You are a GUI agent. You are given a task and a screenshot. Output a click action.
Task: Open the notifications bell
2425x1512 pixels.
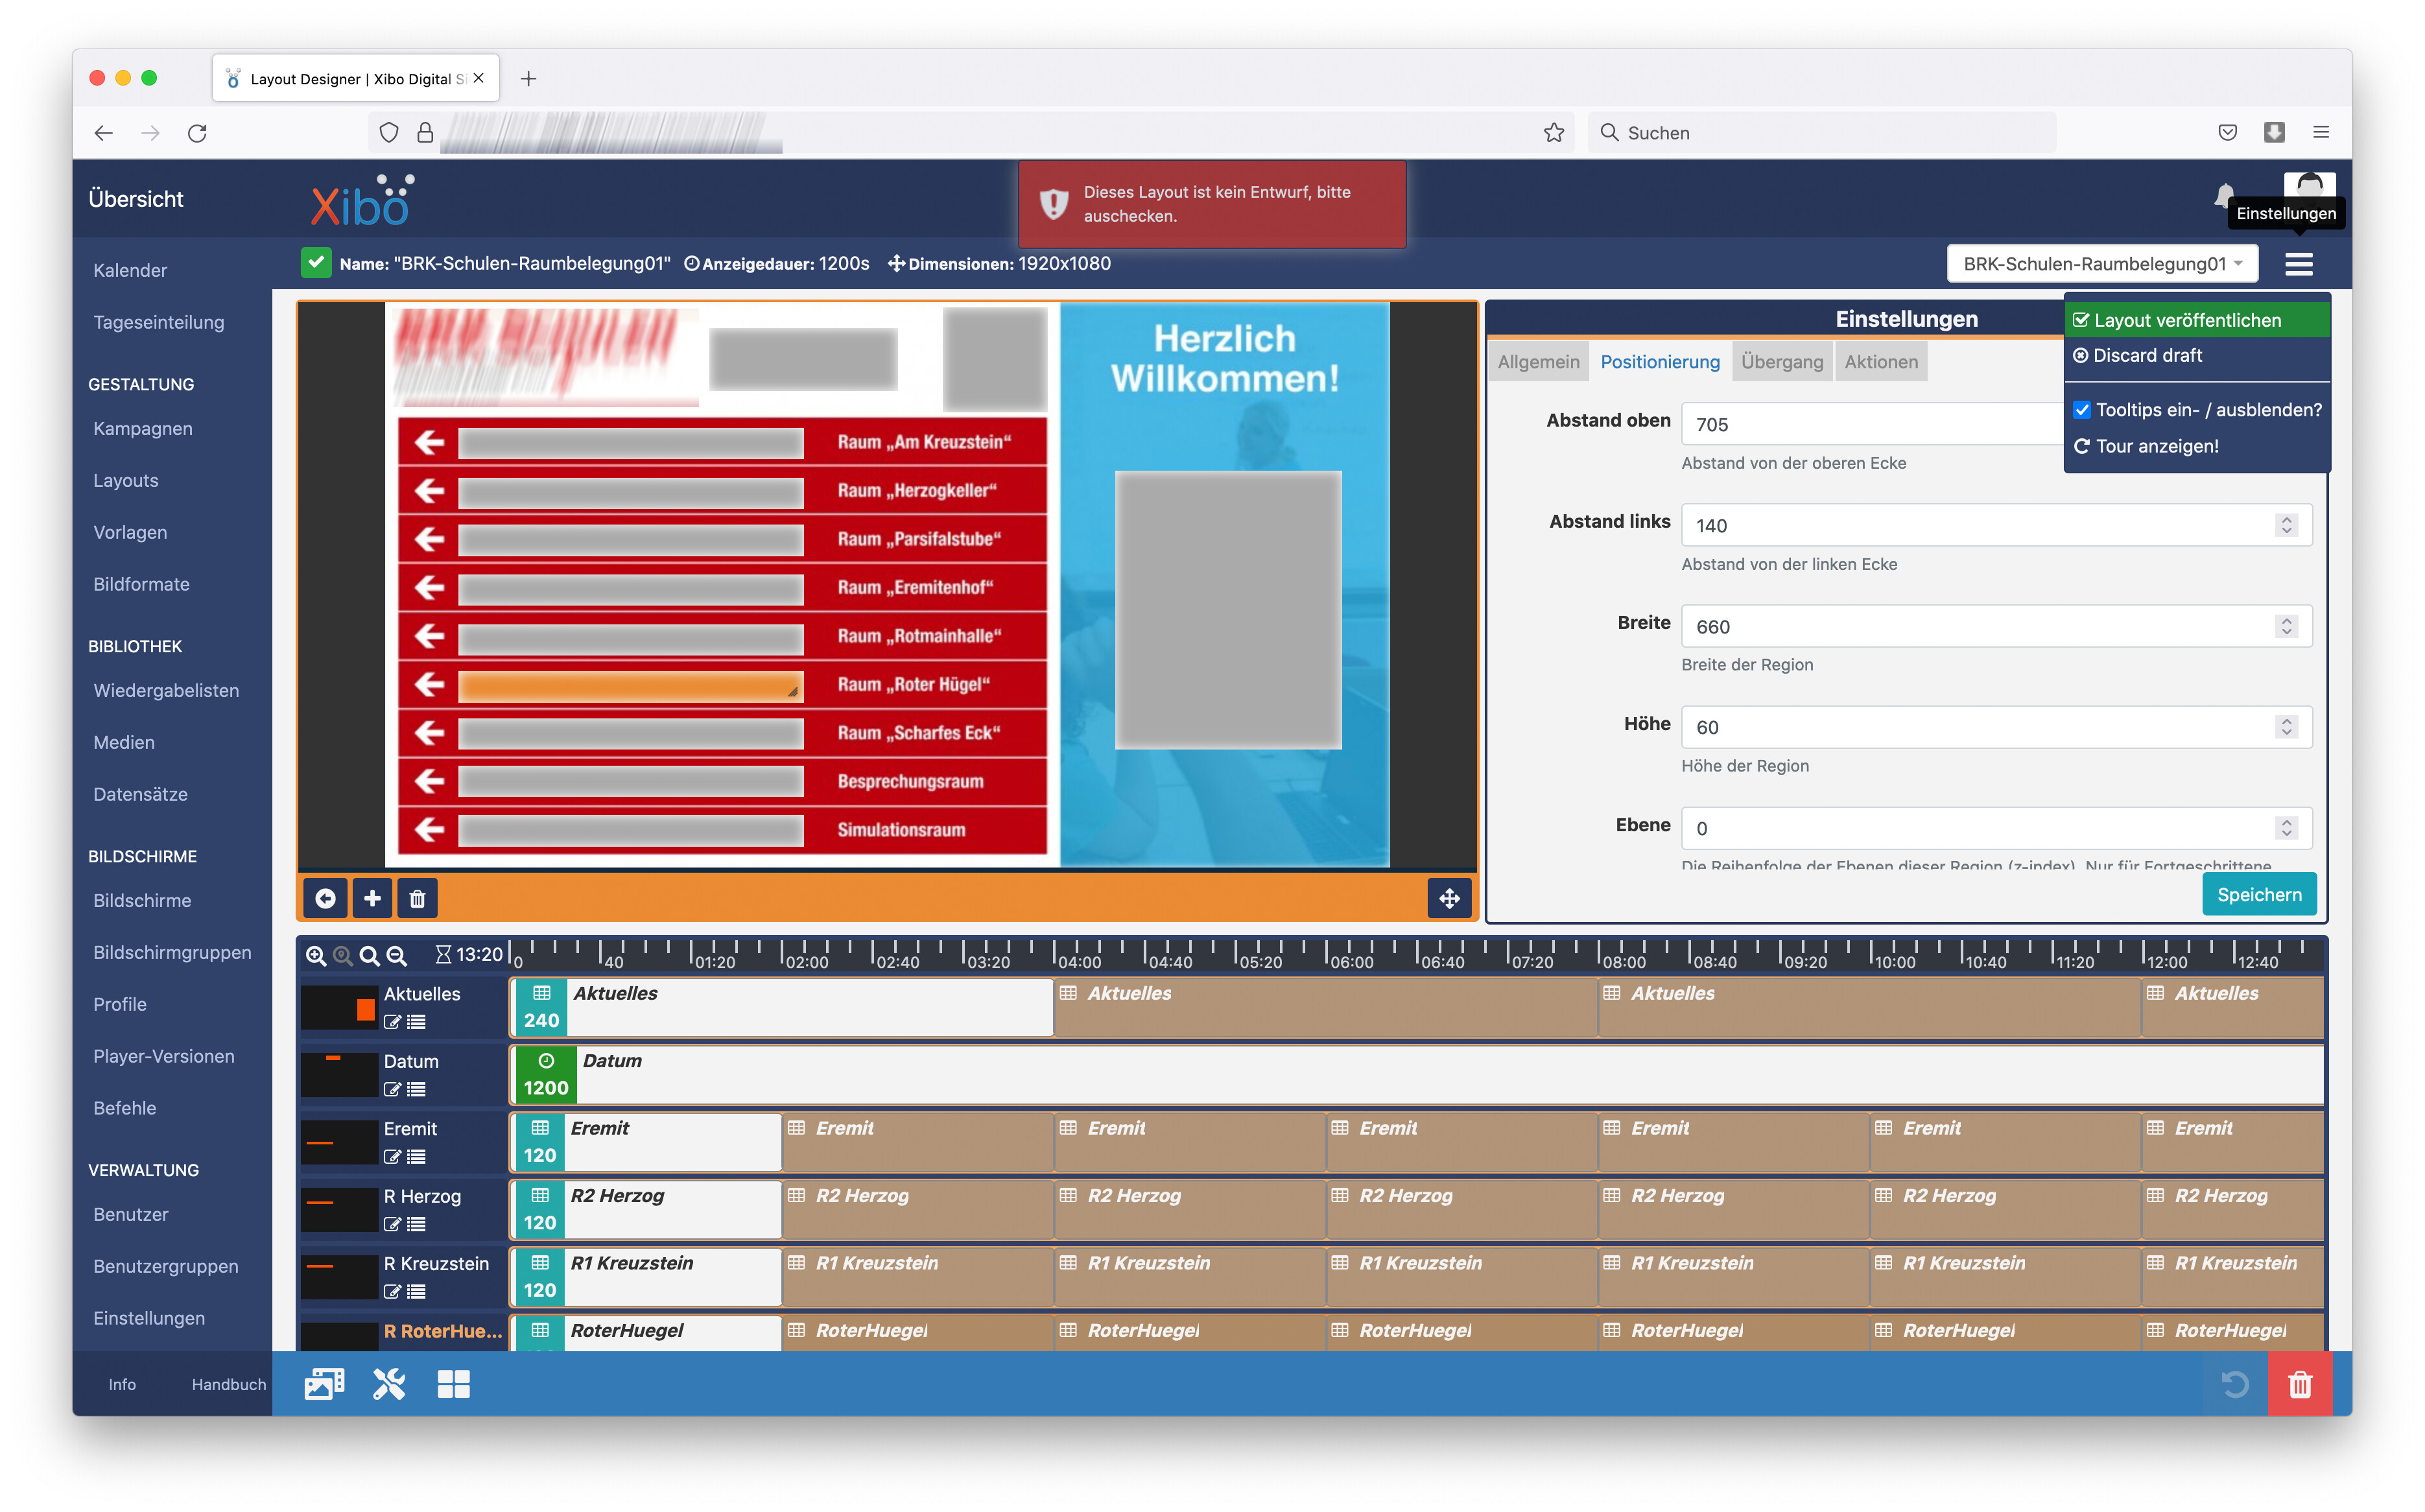tap(2224, 196)
